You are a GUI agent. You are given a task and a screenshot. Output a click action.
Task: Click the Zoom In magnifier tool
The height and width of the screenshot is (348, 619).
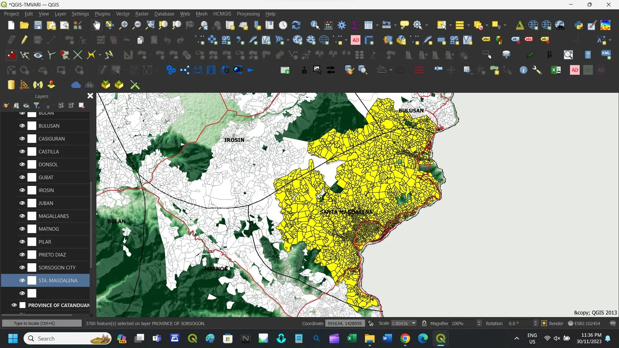tap(123, 25)
